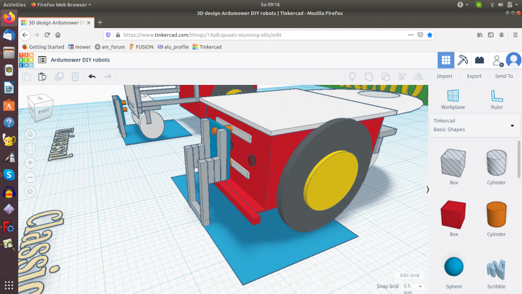Click the Edit Grid button
This screenshot has height=294, width=522.
click(410, 275)
